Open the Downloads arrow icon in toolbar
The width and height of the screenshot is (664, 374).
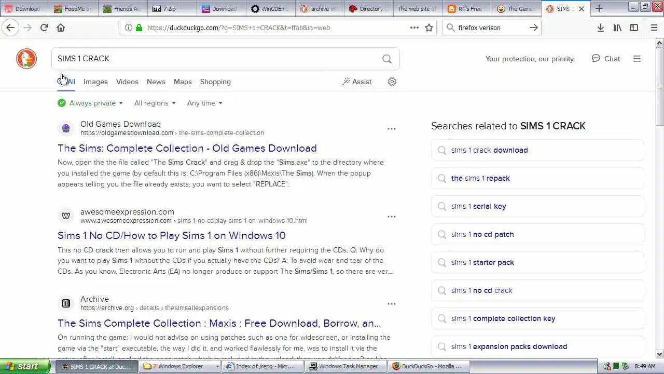[x=600, y=28]
